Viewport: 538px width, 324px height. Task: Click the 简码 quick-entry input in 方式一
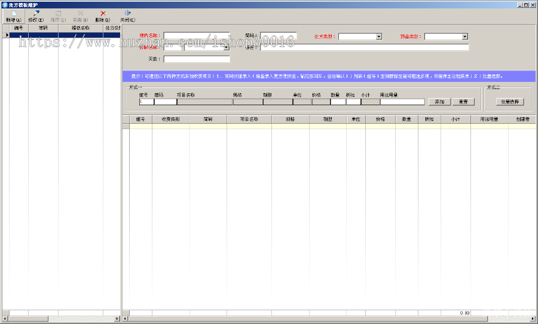[166, 102]
